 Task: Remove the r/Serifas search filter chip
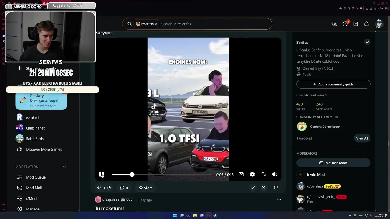(156, 24)
